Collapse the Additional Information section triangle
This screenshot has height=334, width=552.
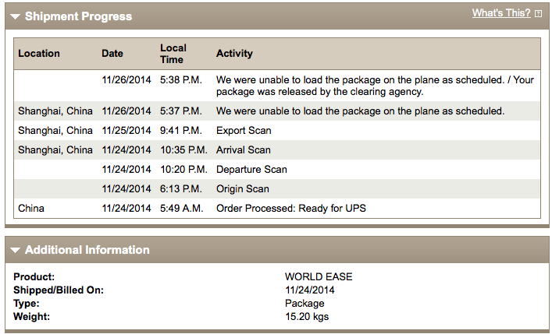(16, 251)
